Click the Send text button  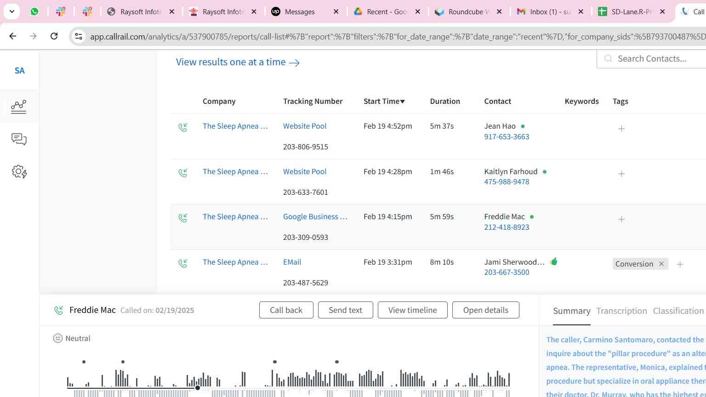[345, 310]
